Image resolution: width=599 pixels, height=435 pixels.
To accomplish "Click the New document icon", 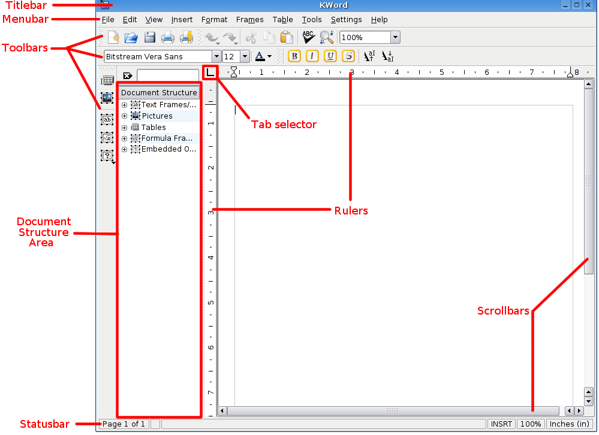I will point(113,38).
